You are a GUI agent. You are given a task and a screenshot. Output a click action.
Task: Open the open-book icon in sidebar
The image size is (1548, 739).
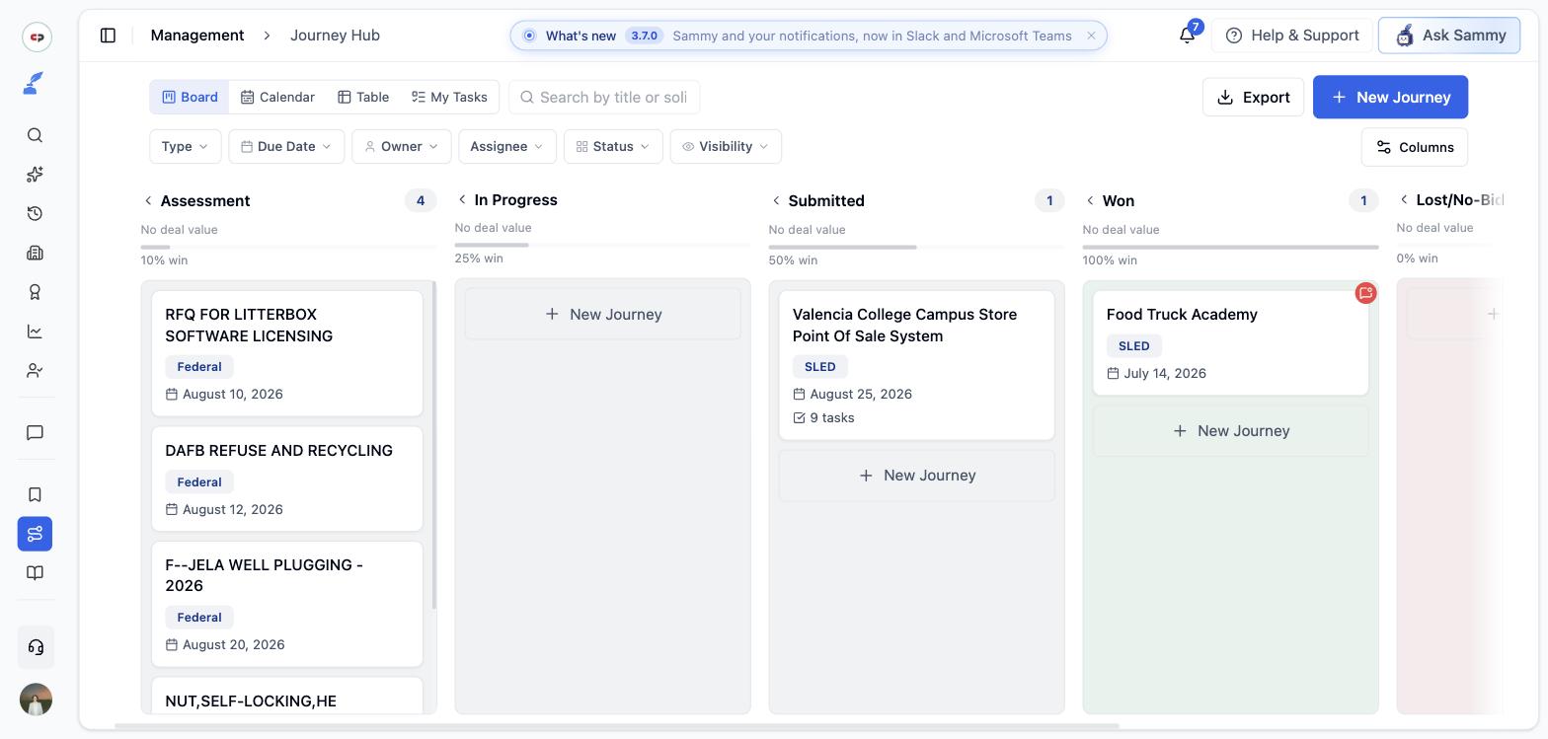tap(35, 573)
